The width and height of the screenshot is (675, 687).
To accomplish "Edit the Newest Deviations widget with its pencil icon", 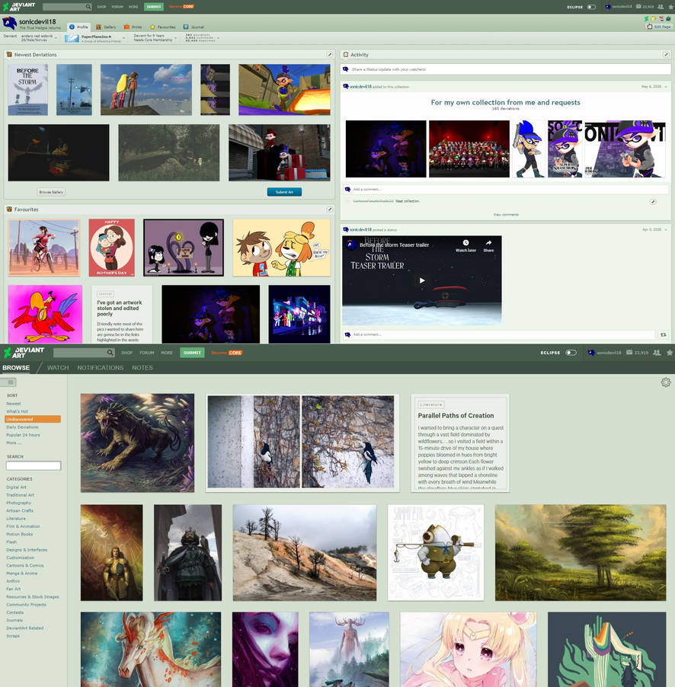I will point(330,54).
